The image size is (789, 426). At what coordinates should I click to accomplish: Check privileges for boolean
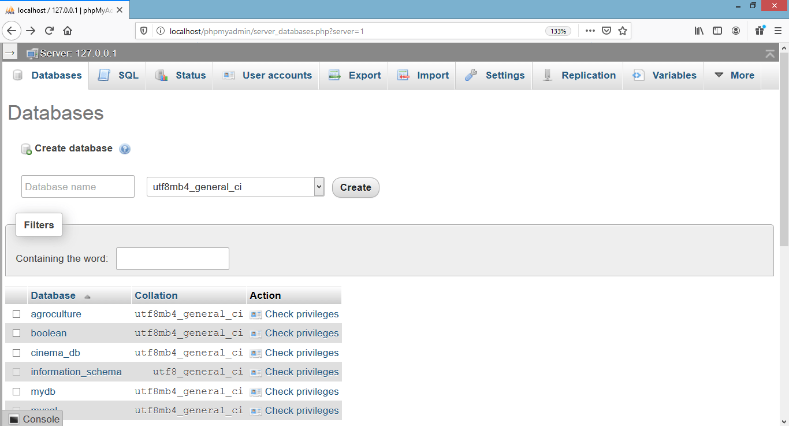302,333
